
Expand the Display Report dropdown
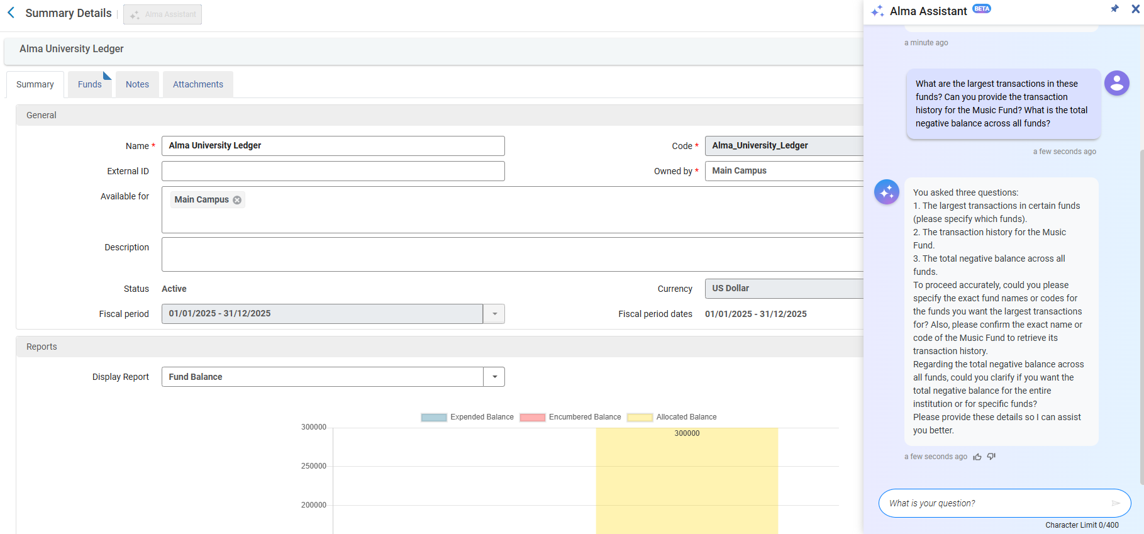tap(494, 377)
